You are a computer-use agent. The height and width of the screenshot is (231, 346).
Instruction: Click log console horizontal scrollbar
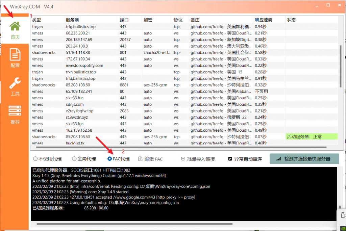tap(134, 224)
